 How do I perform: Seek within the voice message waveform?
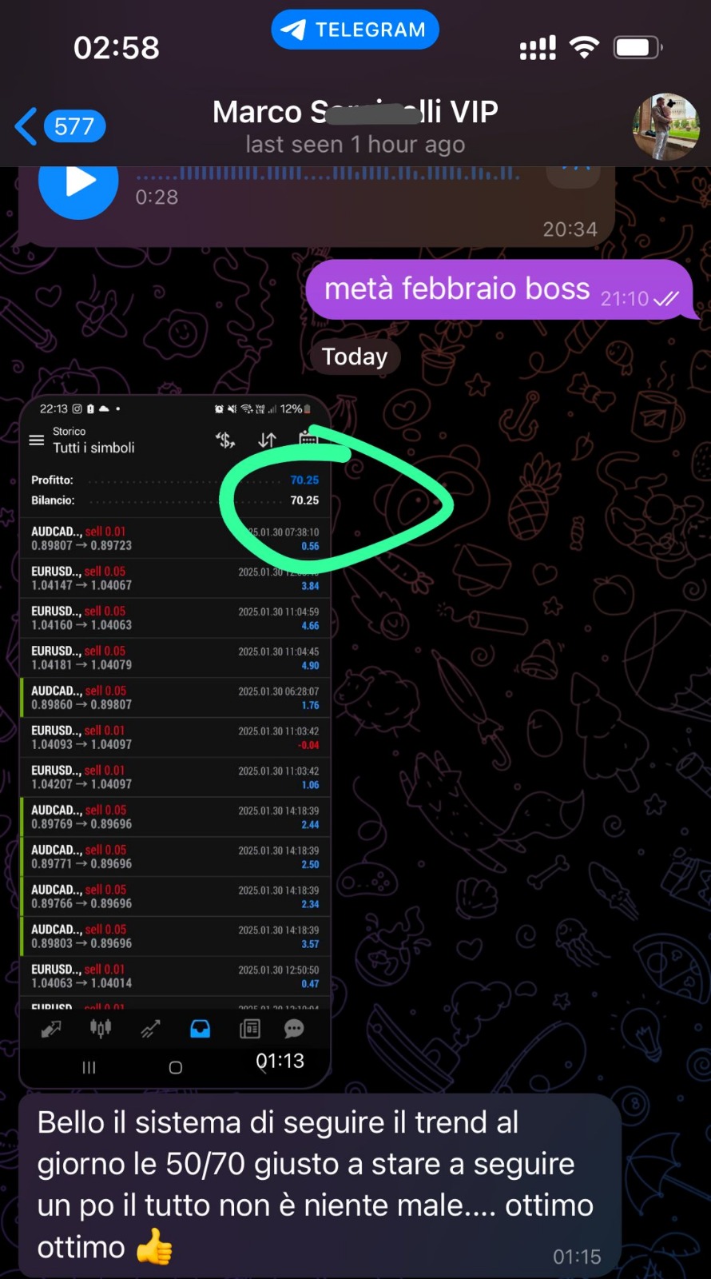[x=328, y=173]
